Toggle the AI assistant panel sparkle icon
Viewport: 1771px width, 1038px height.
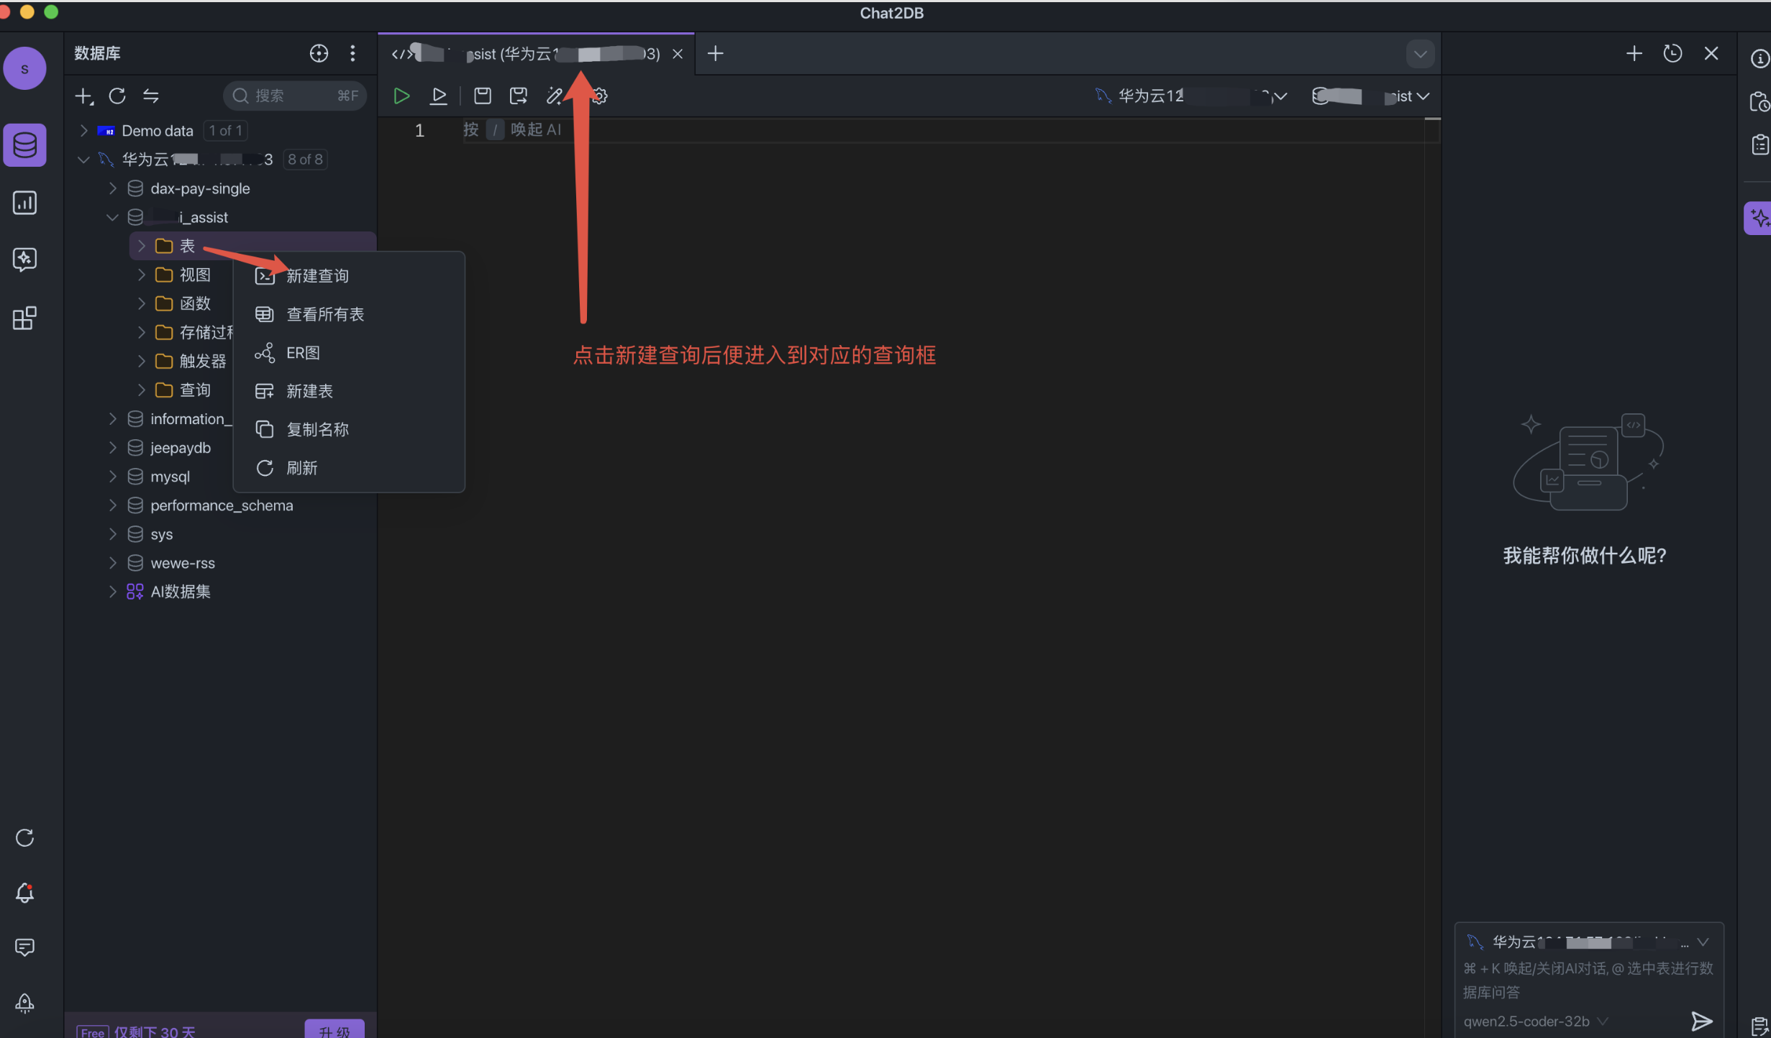click(1759, 218)
